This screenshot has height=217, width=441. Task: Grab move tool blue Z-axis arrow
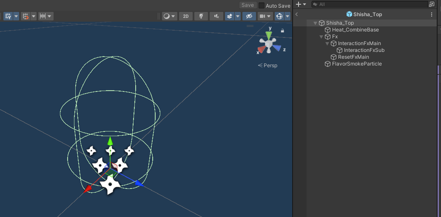tap(139, 184)
